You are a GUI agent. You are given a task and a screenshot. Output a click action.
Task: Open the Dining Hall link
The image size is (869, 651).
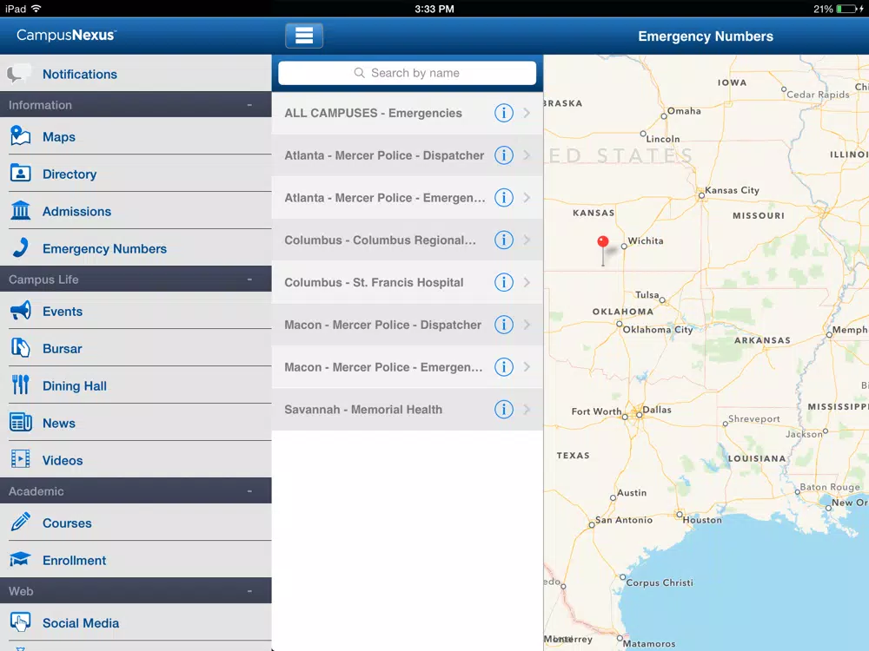[x=136, y=385]
